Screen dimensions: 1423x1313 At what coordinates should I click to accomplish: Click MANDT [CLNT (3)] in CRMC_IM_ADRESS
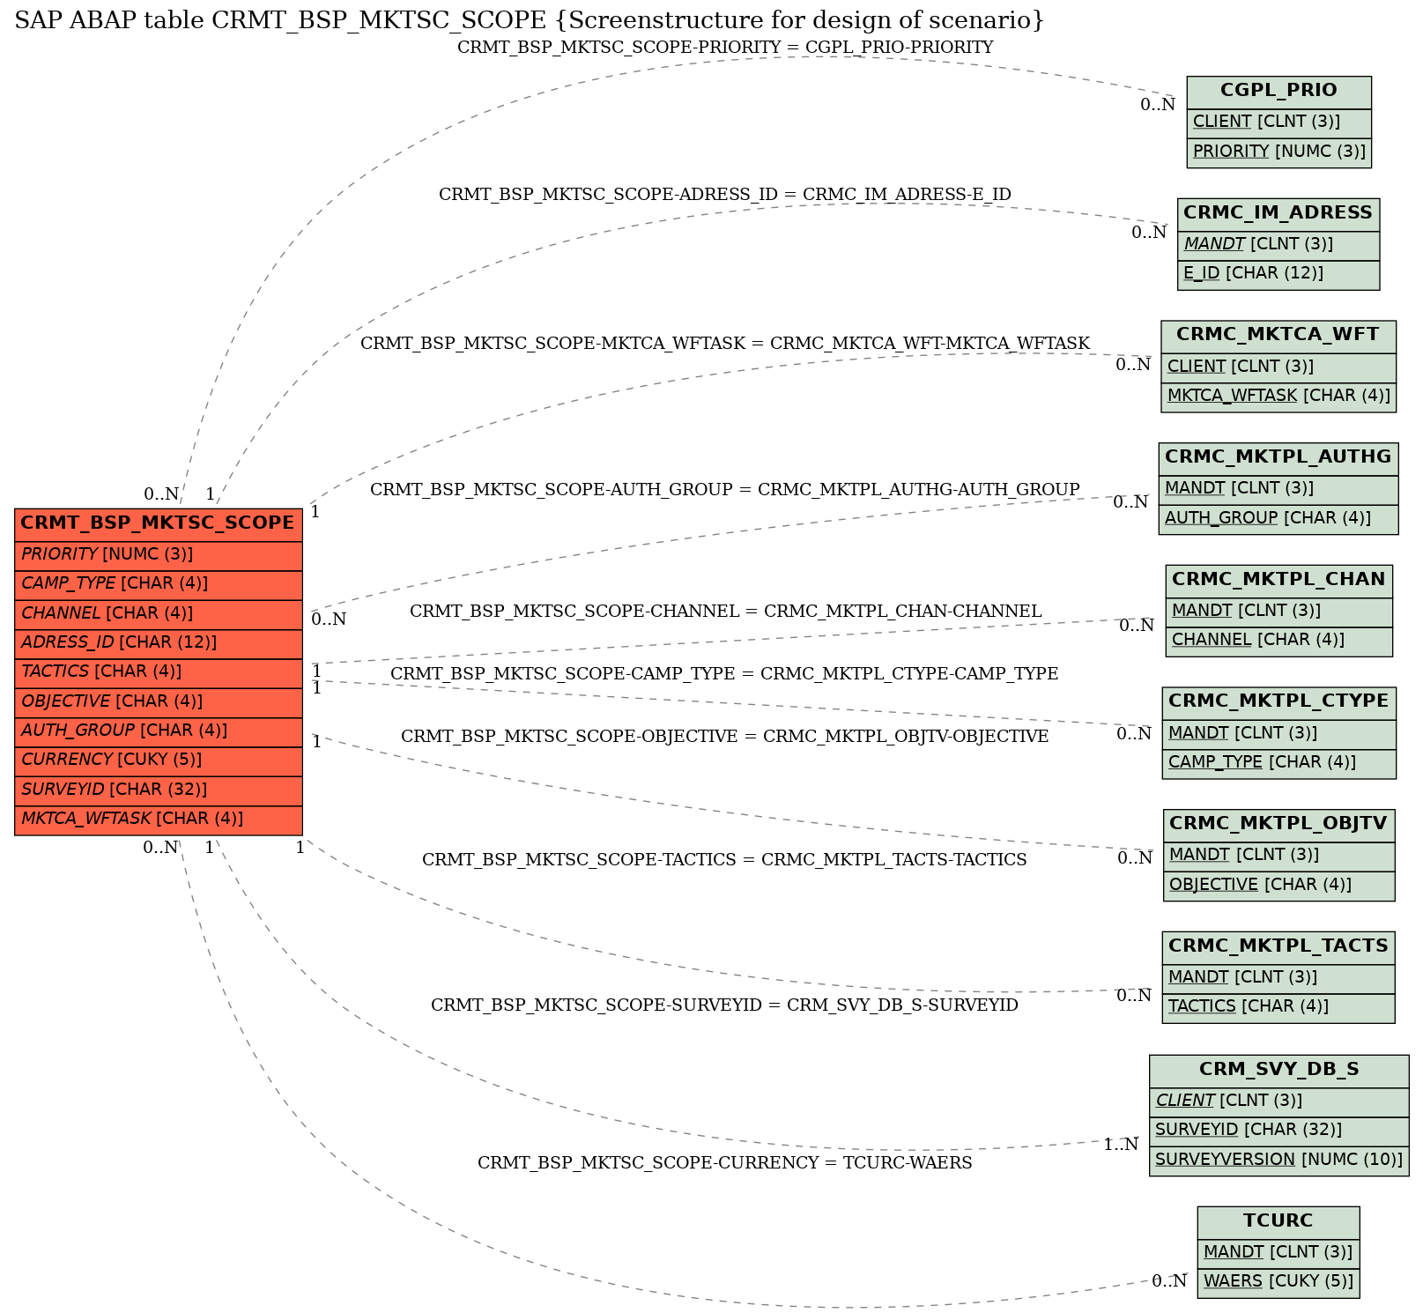click(x=1278, y=245)
